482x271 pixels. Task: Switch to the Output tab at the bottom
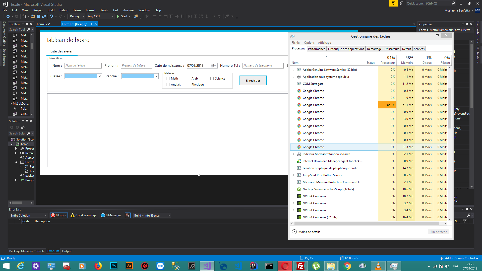(x=67, y=251)
